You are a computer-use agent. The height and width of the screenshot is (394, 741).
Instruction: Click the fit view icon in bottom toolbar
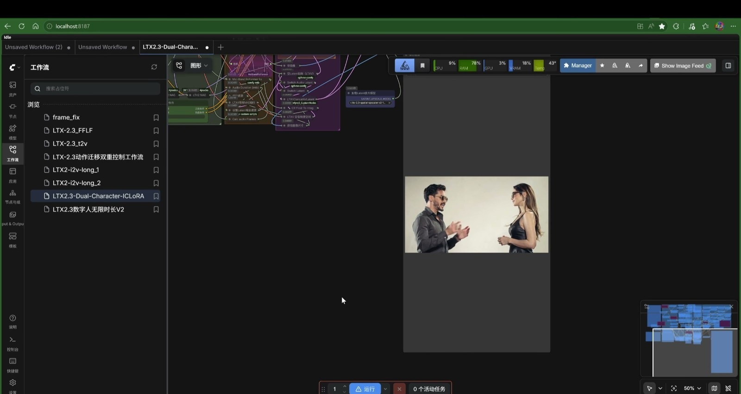coord(674,388)
